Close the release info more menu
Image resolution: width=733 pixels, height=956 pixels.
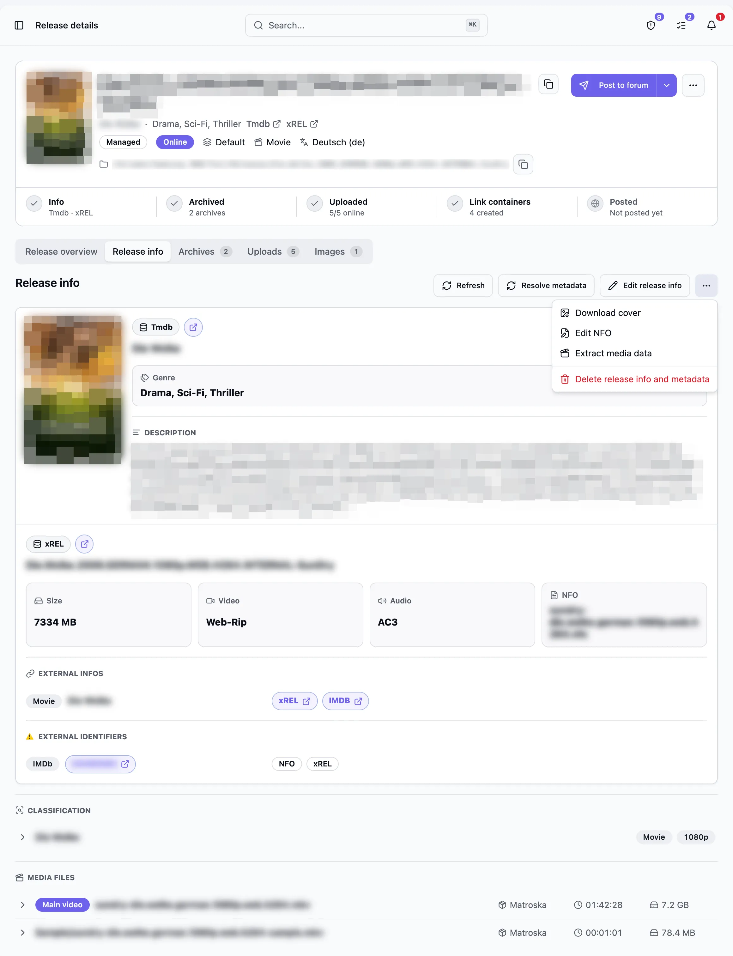click(x=706, y=286)
